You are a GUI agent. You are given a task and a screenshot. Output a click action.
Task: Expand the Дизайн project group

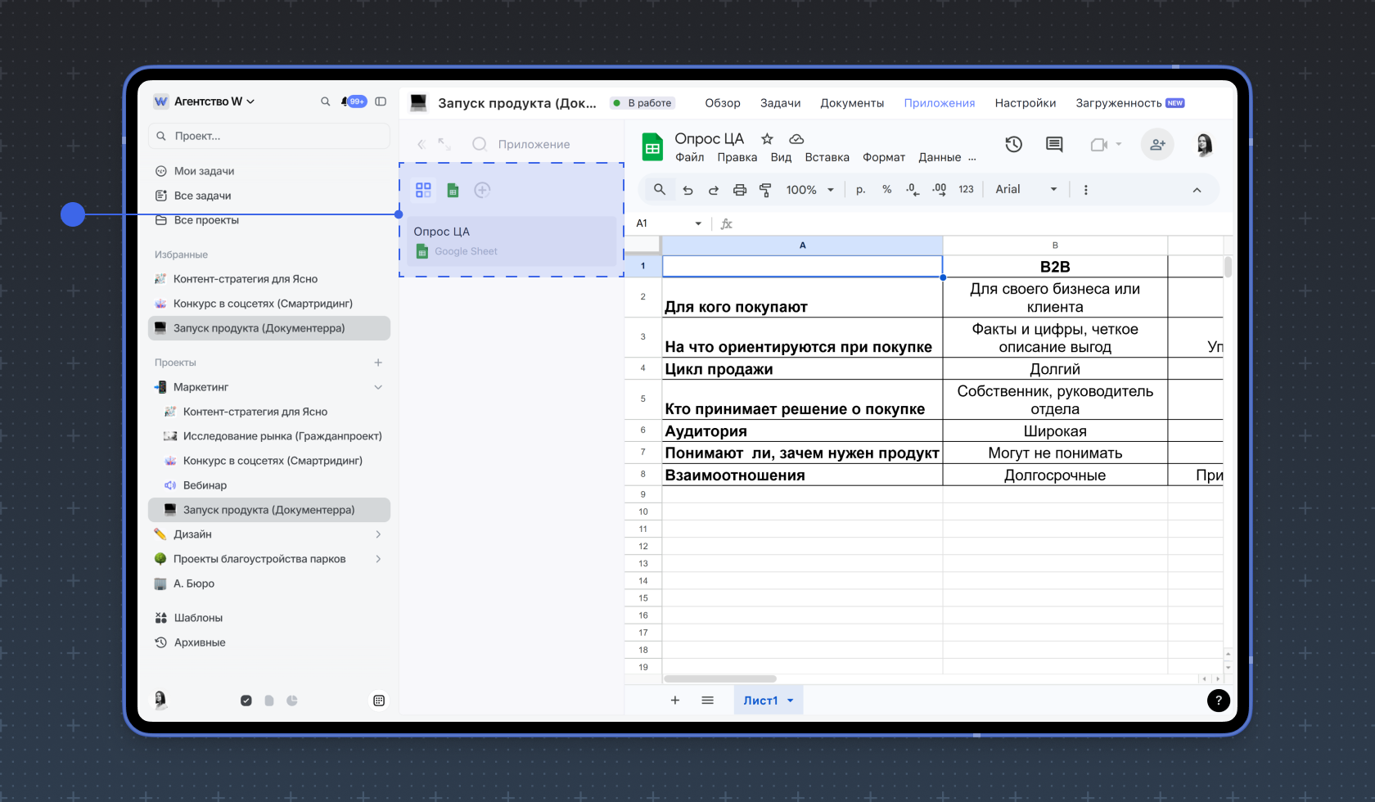point(378,534)
